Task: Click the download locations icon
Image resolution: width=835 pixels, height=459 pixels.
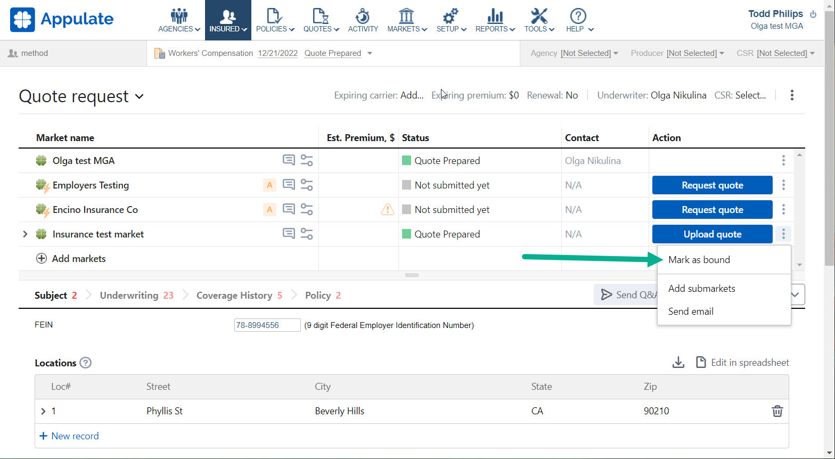Action: pos(678,363)
